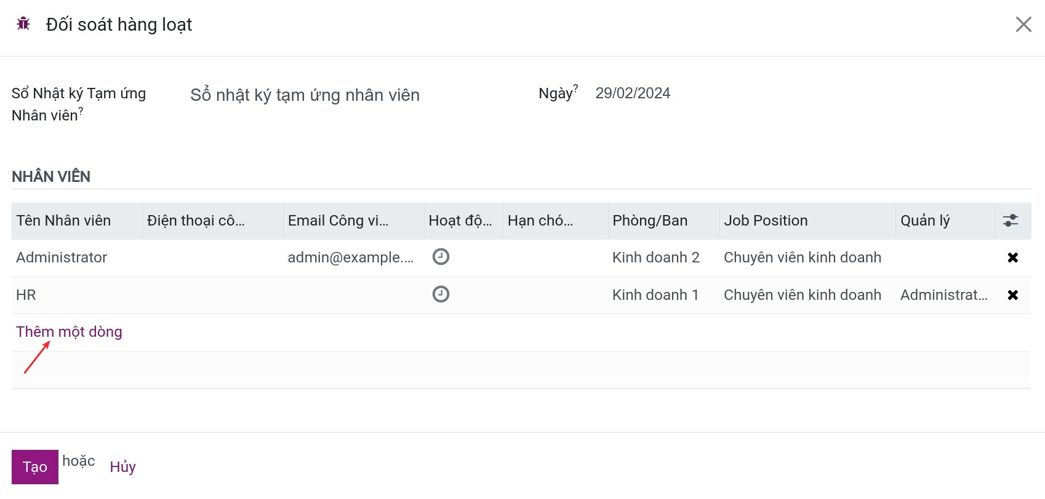
Task: Click the Hoạt động column header
Action: (x=463, y=221)
